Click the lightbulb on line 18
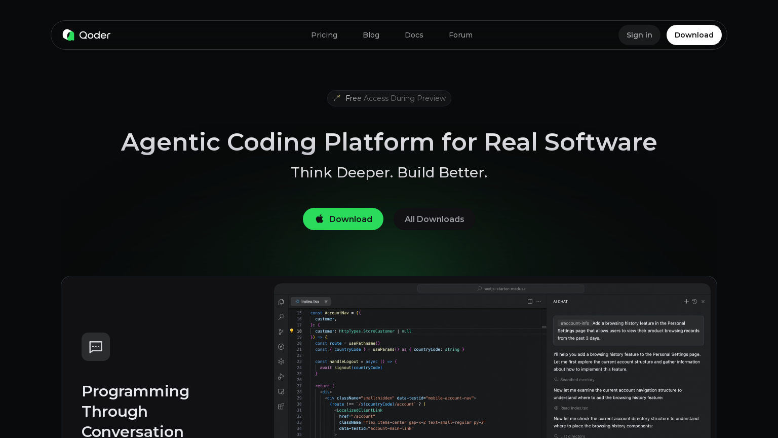This screenshot has width=778, height=438. pos(291,331)
